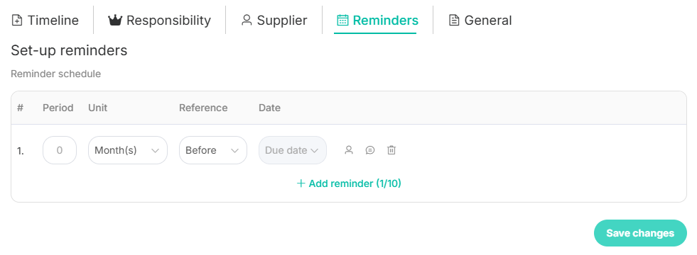Click the plus icon next to Add reminder

(301, 183)
